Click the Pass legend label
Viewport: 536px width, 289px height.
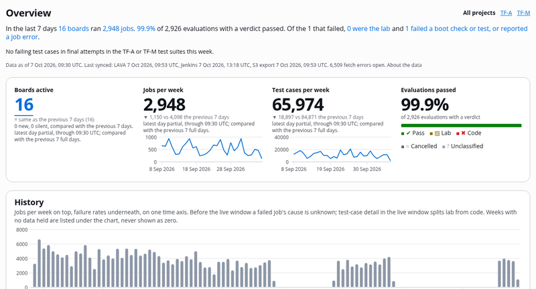coord(418,133)
